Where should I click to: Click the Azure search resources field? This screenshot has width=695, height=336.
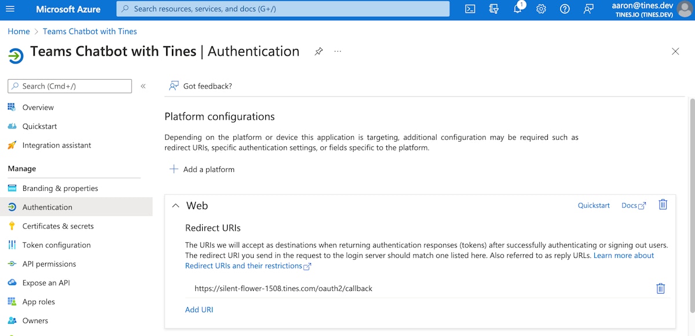tap(283, 9)
